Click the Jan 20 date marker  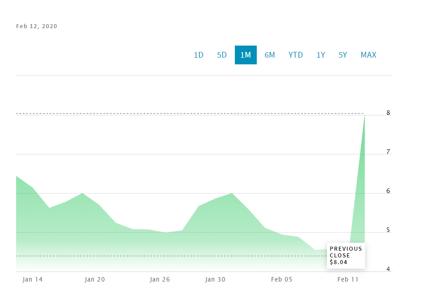pos(95,279)
